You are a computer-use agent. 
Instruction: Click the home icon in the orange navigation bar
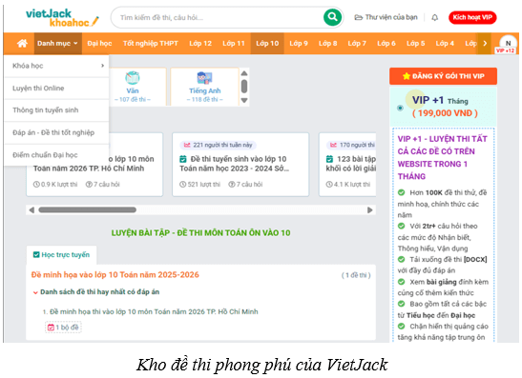(x=22, y=43)
